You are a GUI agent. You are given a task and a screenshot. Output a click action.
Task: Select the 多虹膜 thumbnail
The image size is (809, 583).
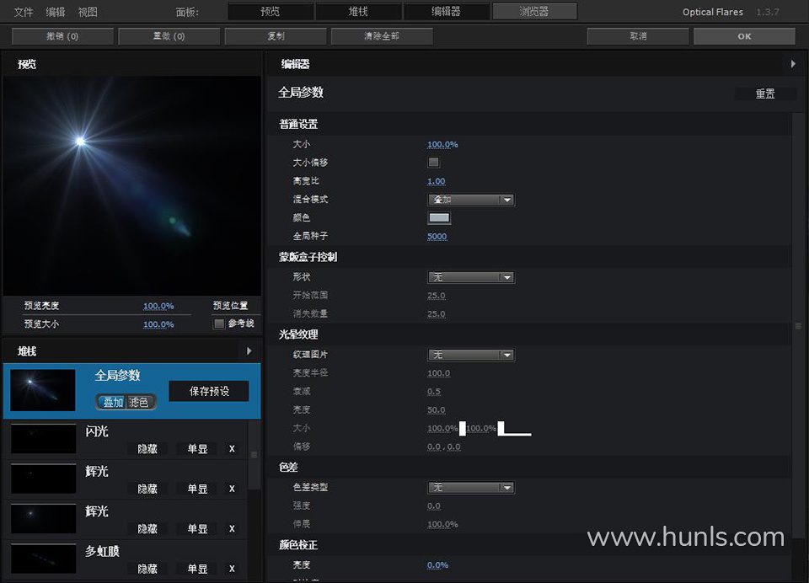pos(43,559)
